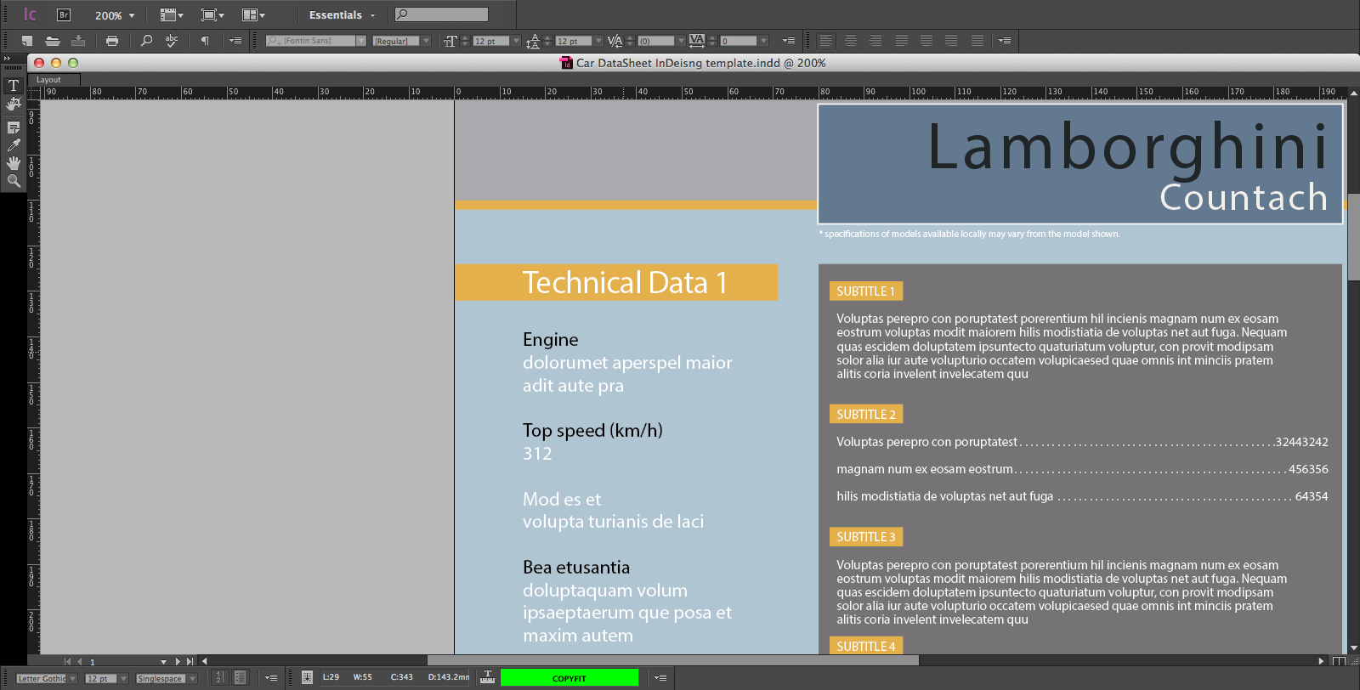Open Adobe Bridge from the Br icon
Viewport: 1360px width, 690px height.
pos(64,14)
